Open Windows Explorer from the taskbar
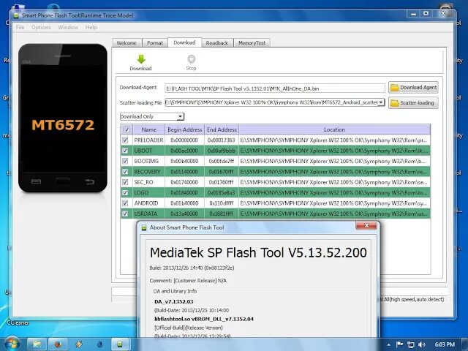This screenshot has height=351, width=468. 37,344
